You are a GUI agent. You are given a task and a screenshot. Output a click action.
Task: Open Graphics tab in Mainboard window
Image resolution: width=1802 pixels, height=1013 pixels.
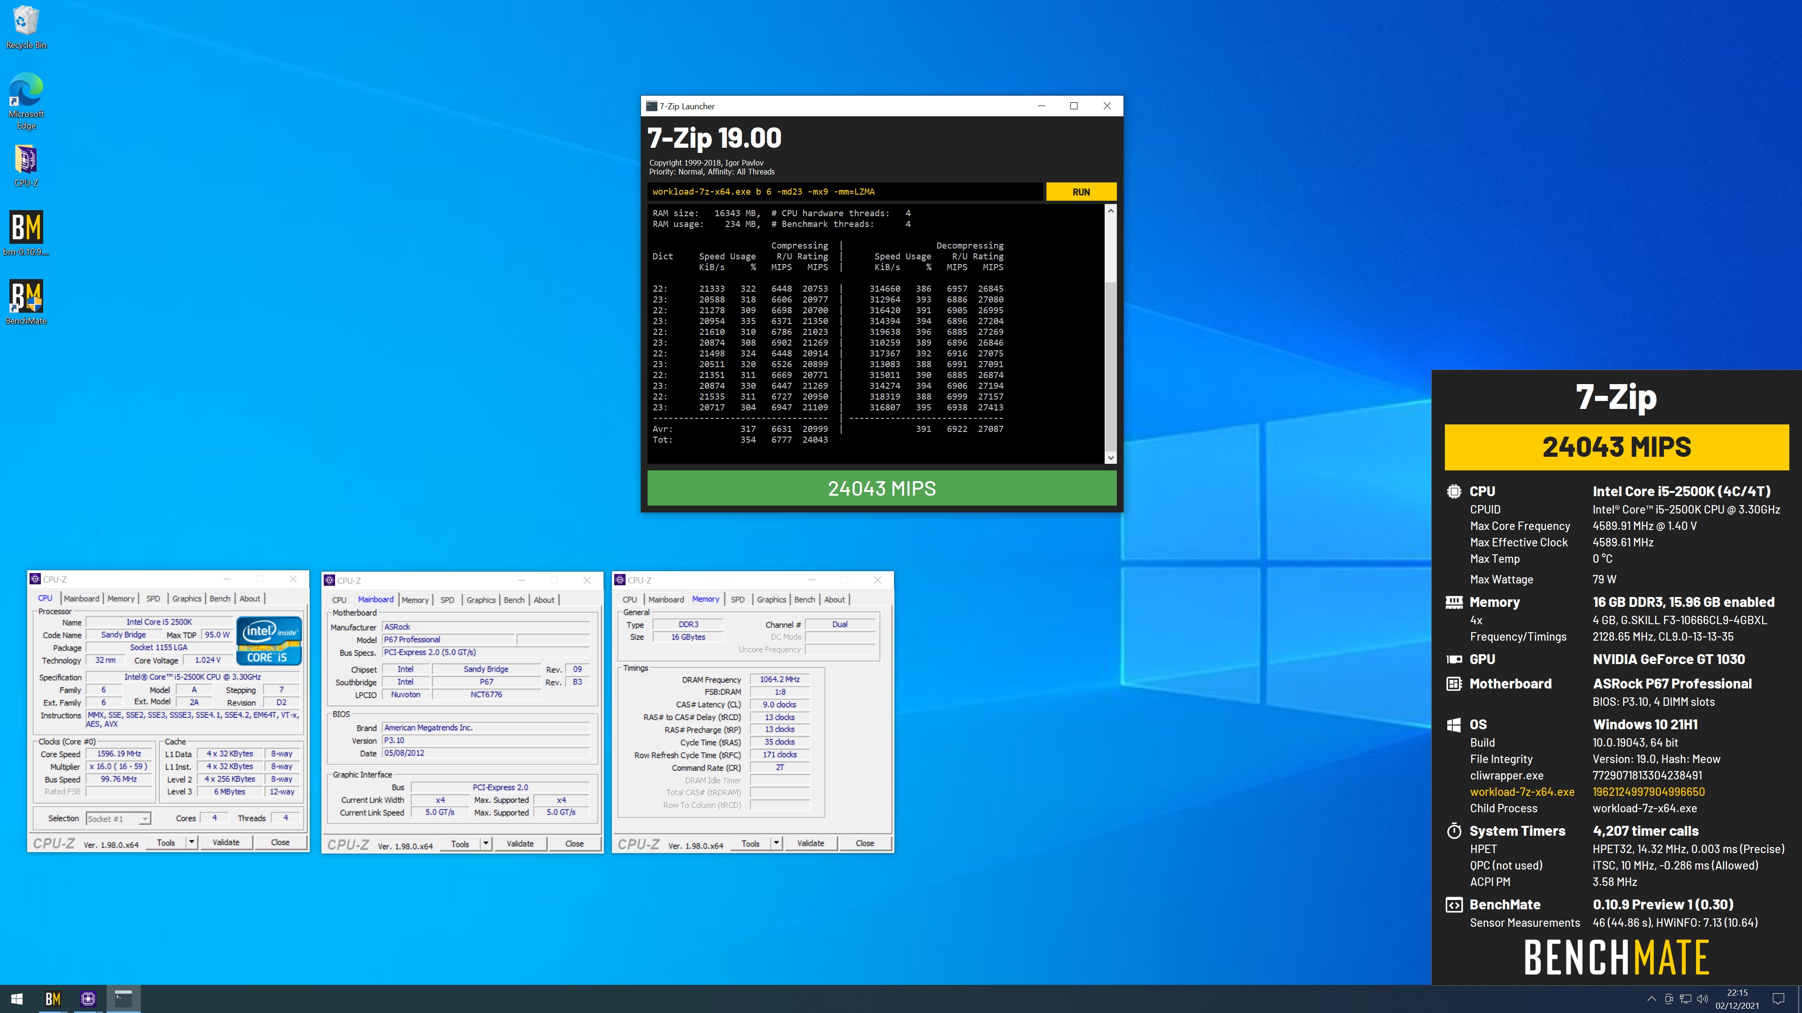click(481, 600)
